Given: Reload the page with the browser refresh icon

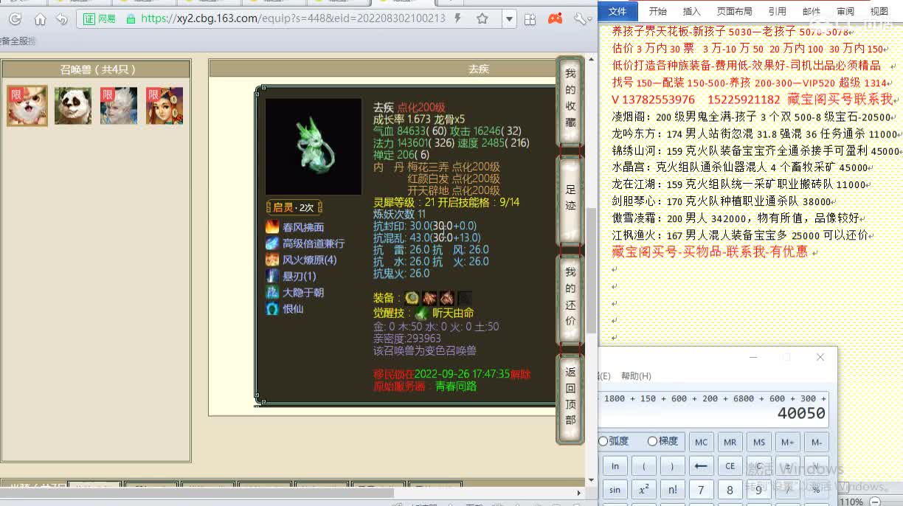Looking at the screenshot, I should (15, 19).
